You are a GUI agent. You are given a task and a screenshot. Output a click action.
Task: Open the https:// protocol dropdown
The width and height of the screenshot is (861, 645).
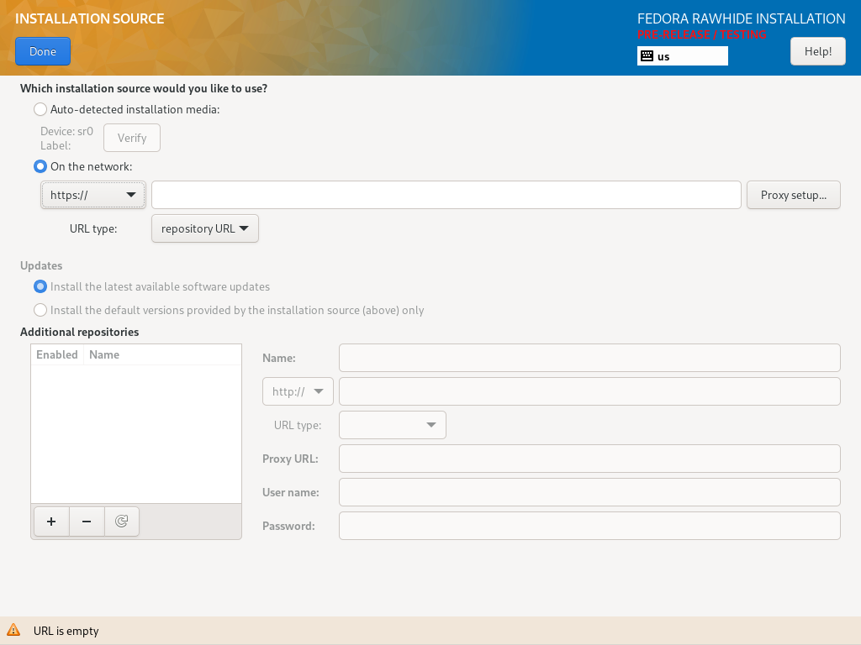(x=92, y=195)
